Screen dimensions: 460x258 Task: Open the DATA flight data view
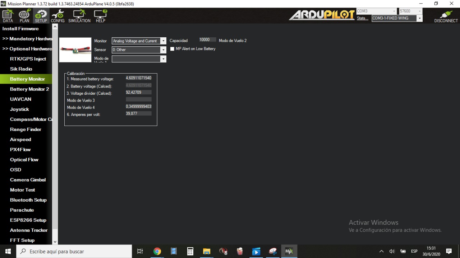coord(8,16)
